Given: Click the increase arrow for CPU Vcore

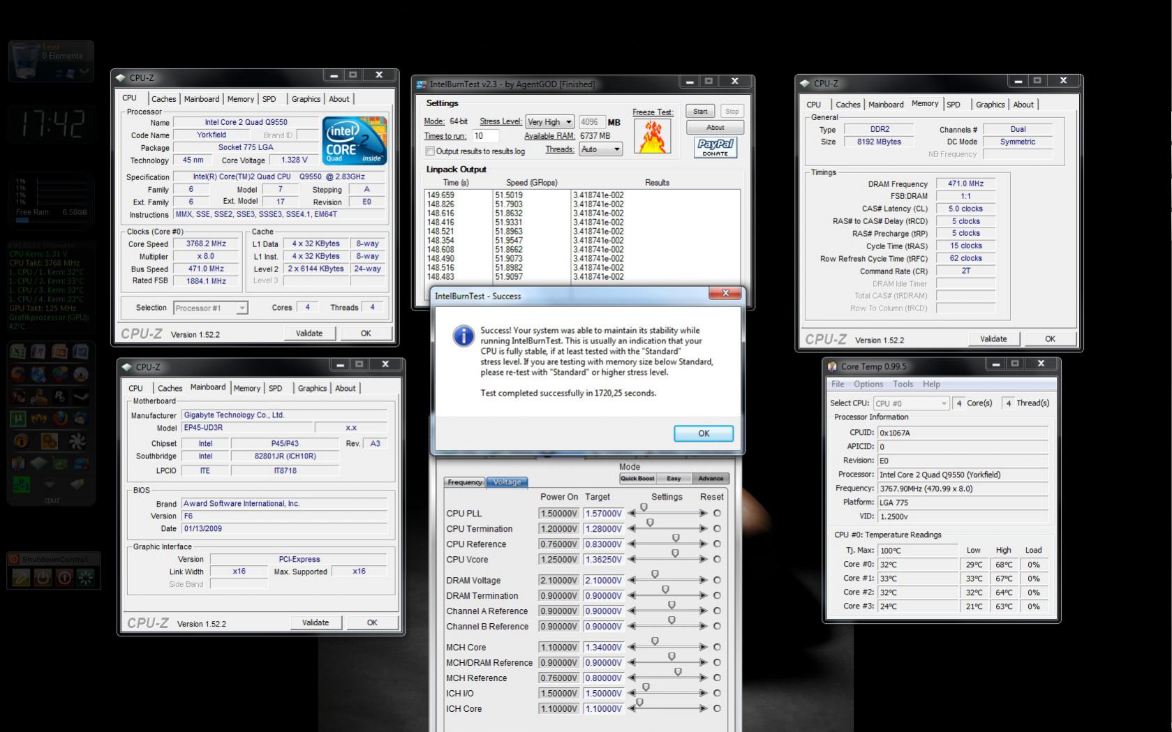Looking at the screenshot, I should tap(703, 559).
